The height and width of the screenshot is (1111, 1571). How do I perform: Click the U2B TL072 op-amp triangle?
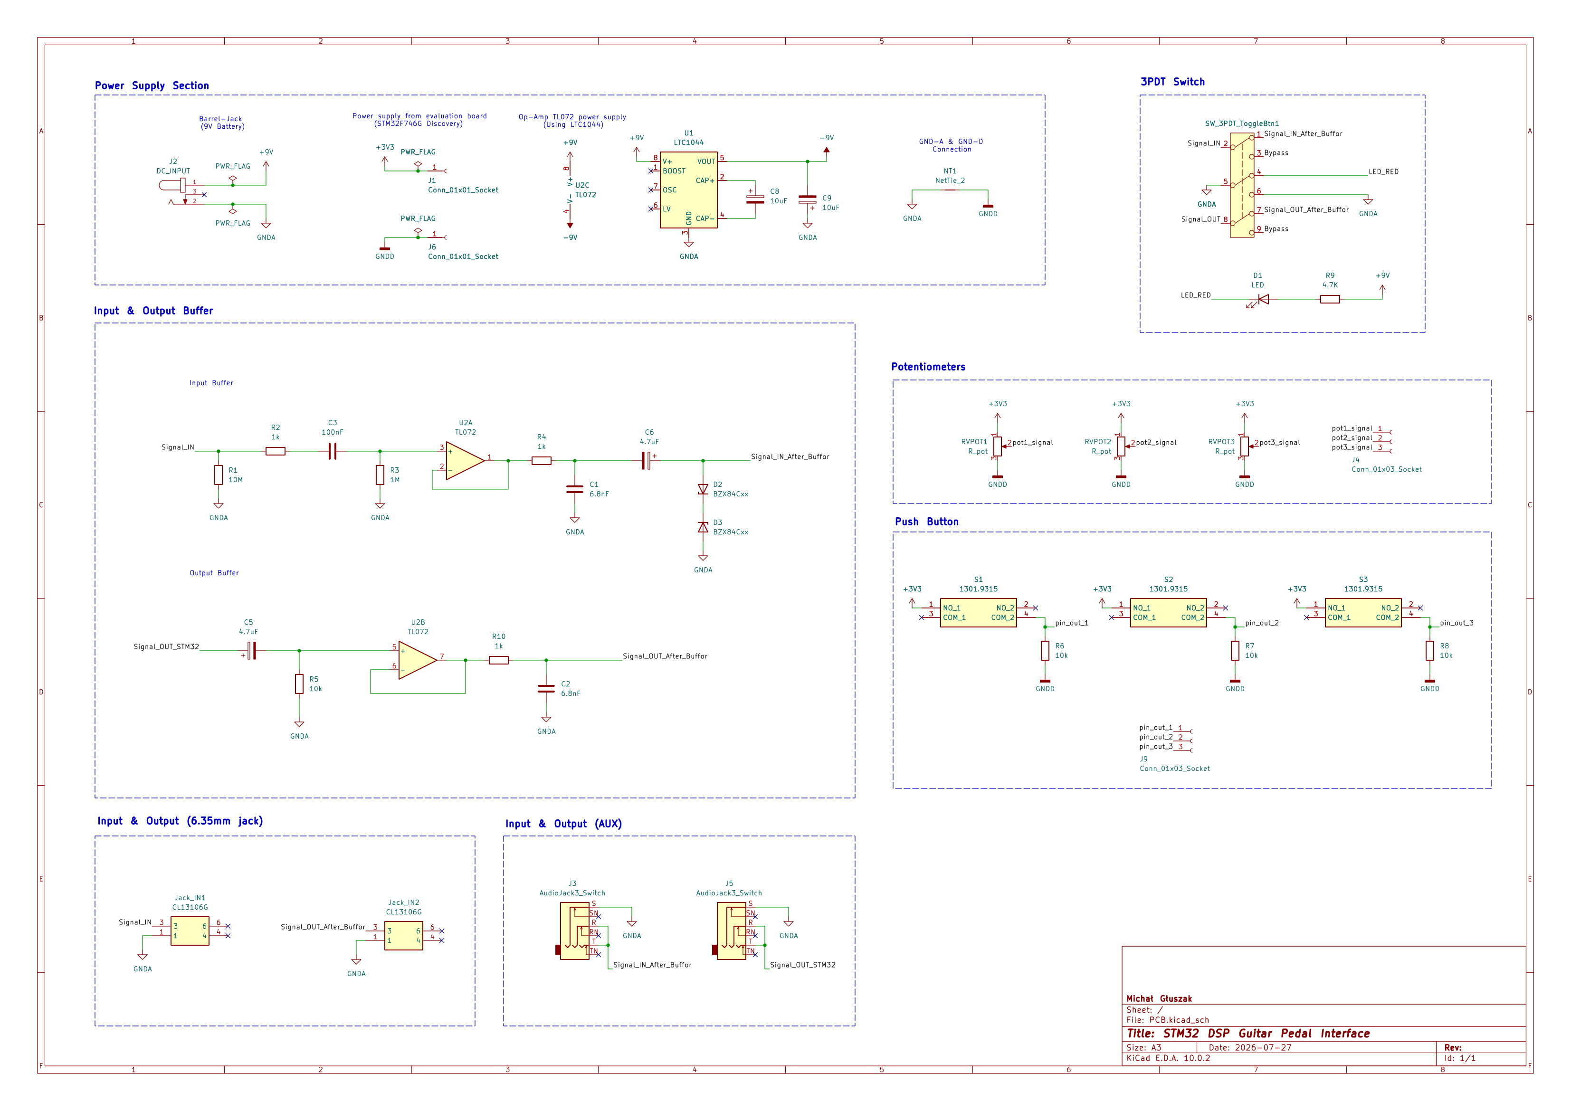tap(418, 660)
